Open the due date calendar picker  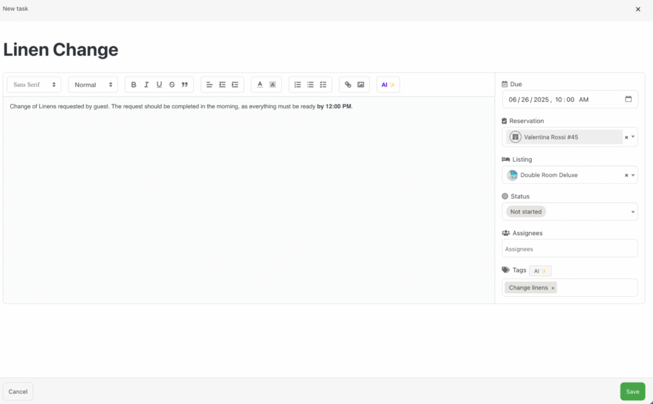(628, 99)
